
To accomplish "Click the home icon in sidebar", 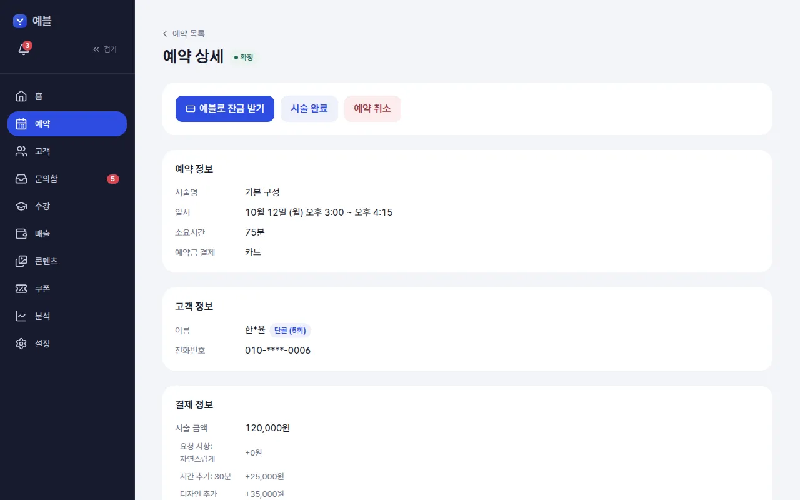I will pos(21,96).
